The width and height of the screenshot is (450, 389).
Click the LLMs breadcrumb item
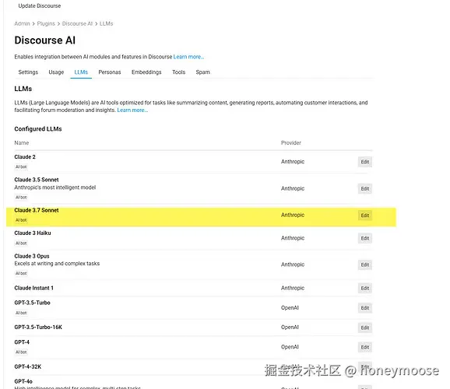[106, 23]
